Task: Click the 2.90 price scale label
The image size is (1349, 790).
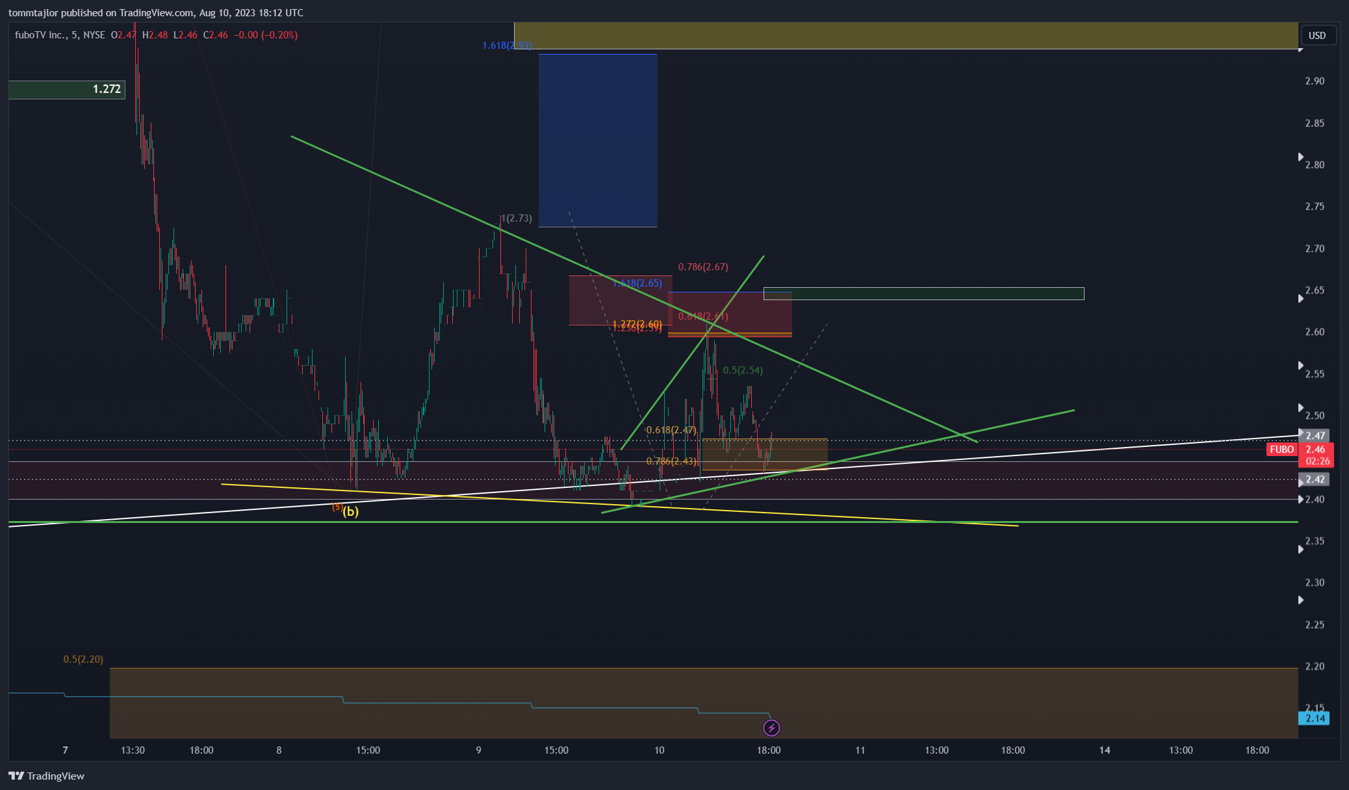Action: coord(1315,81)
